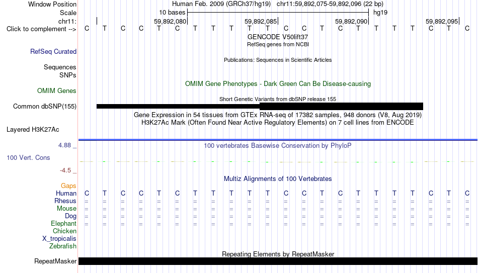Image resolution: width=478 pixels, height=273 pixels.
Task: Click the 4.88 upper conservation value
Action: pos(64,145)
